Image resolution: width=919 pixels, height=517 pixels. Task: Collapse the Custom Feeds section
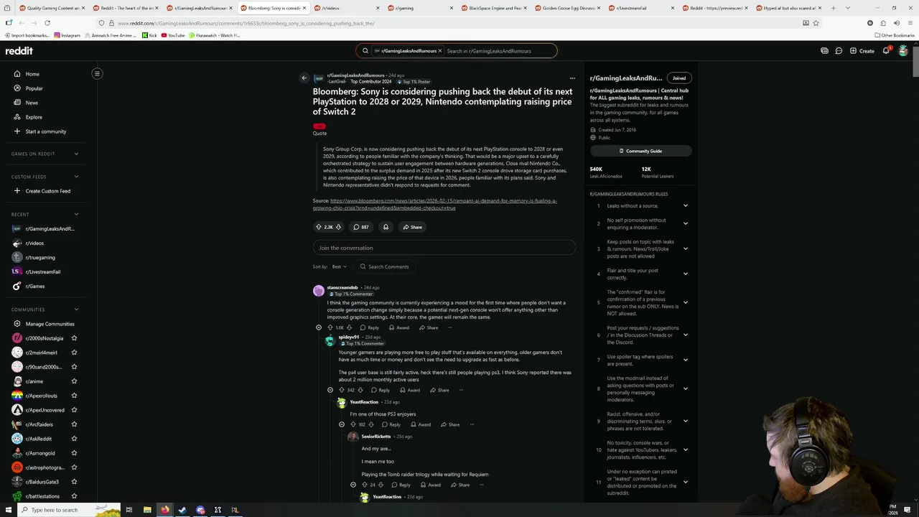(x=76, y=177)
